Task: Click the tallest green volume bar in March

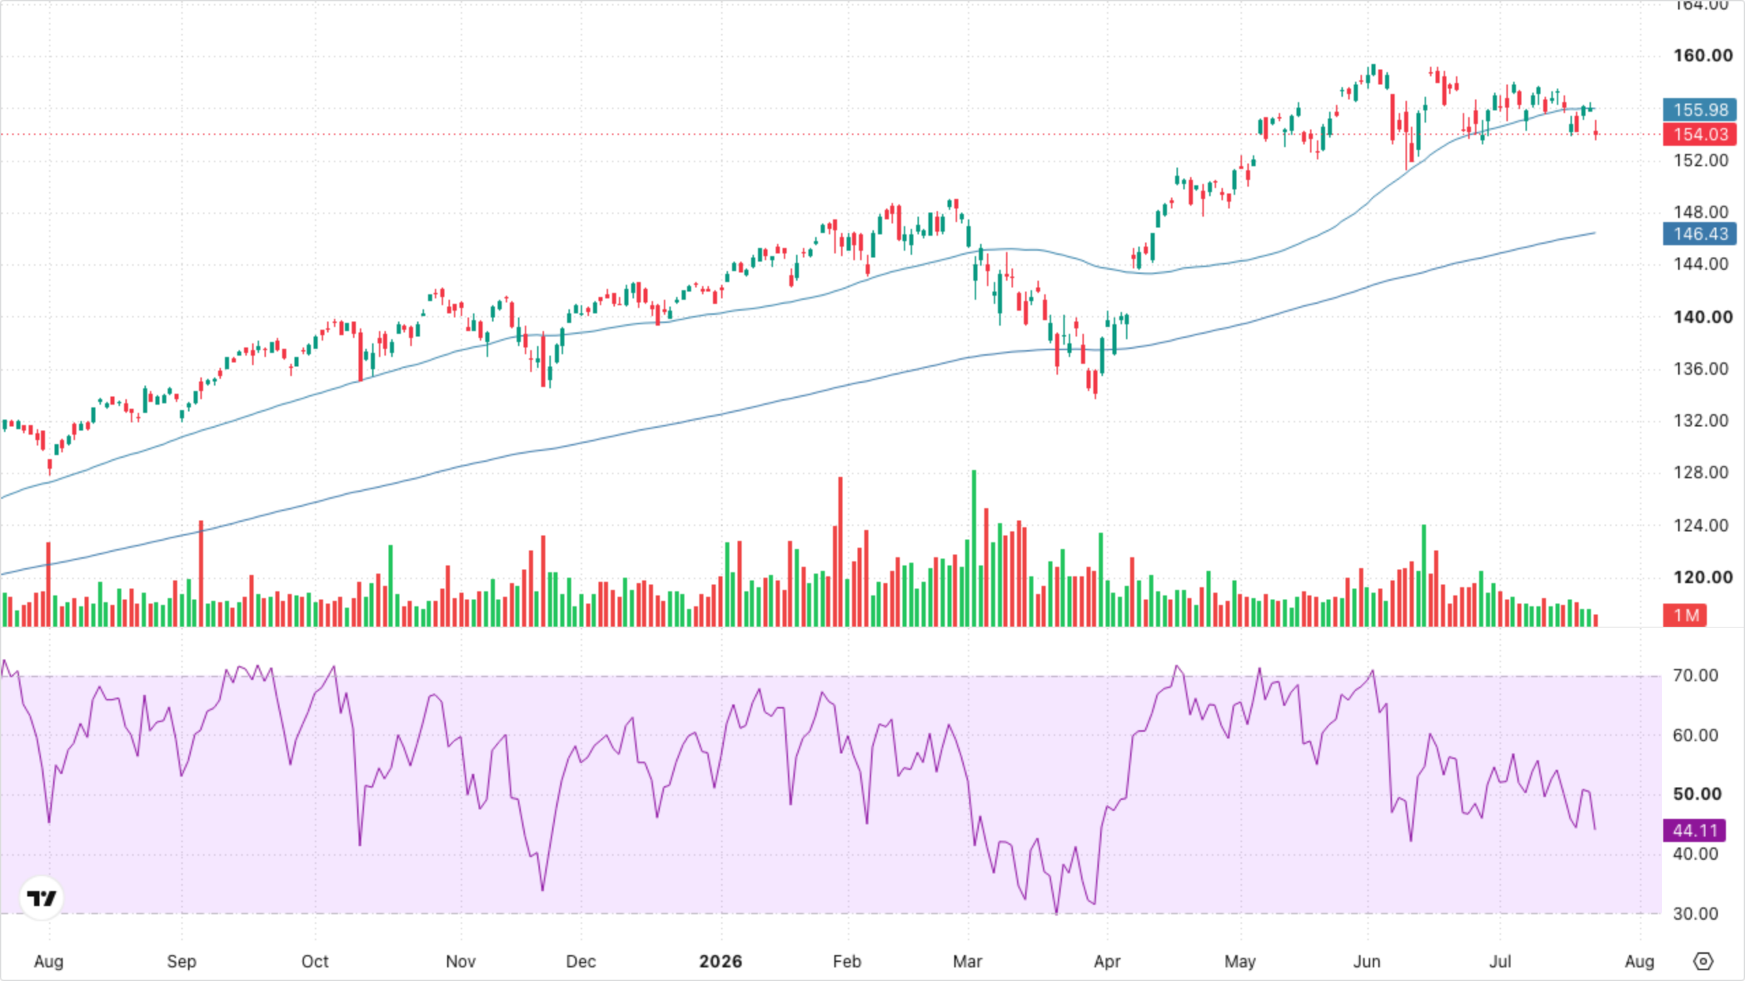Action: [x=974, y=548]
